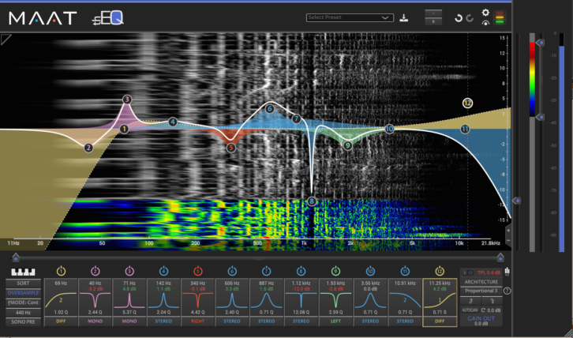Open MONO channel mode of 40 Hz band
The image size is (573, 338).
tap(95, 321)
